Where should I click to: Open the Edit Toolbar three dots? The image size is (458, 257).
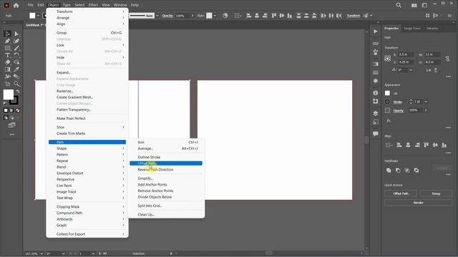11,135
